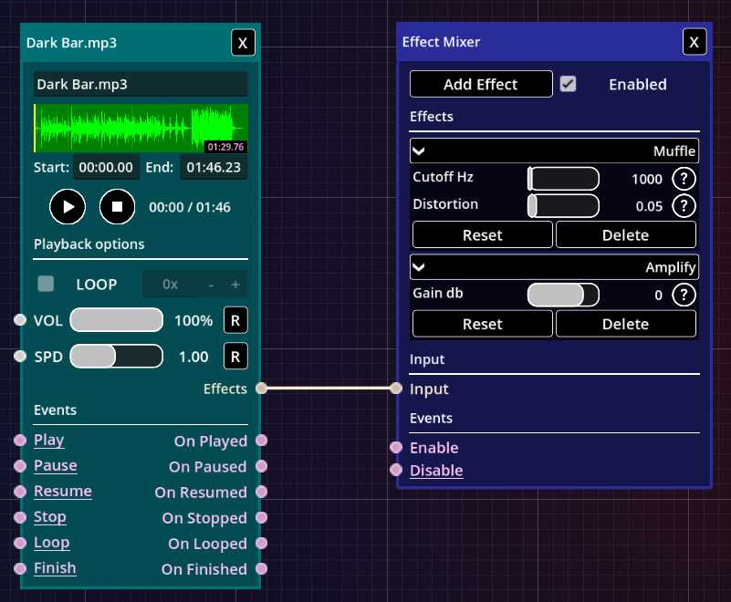This screenshot has width=731, height=602.
Task: Click the help icon for Gain db
Action: point(684,295)
